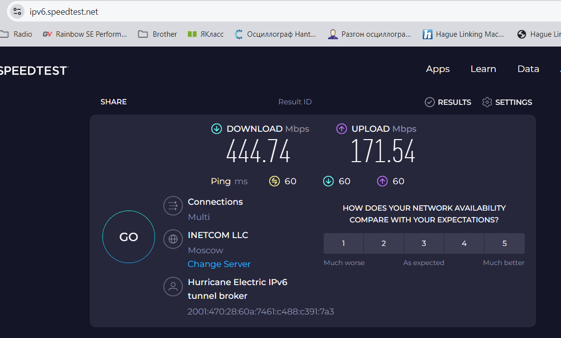The image size is (561, 338).
Task: Rate network availability as 4
Action: (464, 243)
